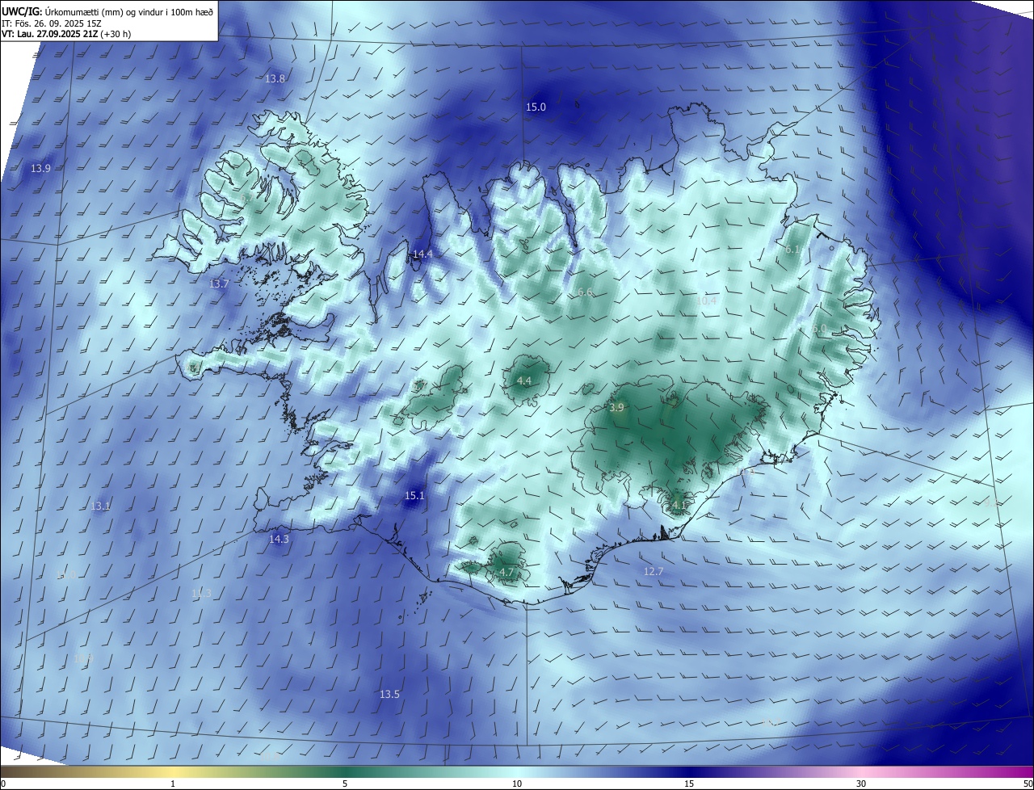Click the 13.7 value label
Screen dimensions: 1034x790
[220, 284]
